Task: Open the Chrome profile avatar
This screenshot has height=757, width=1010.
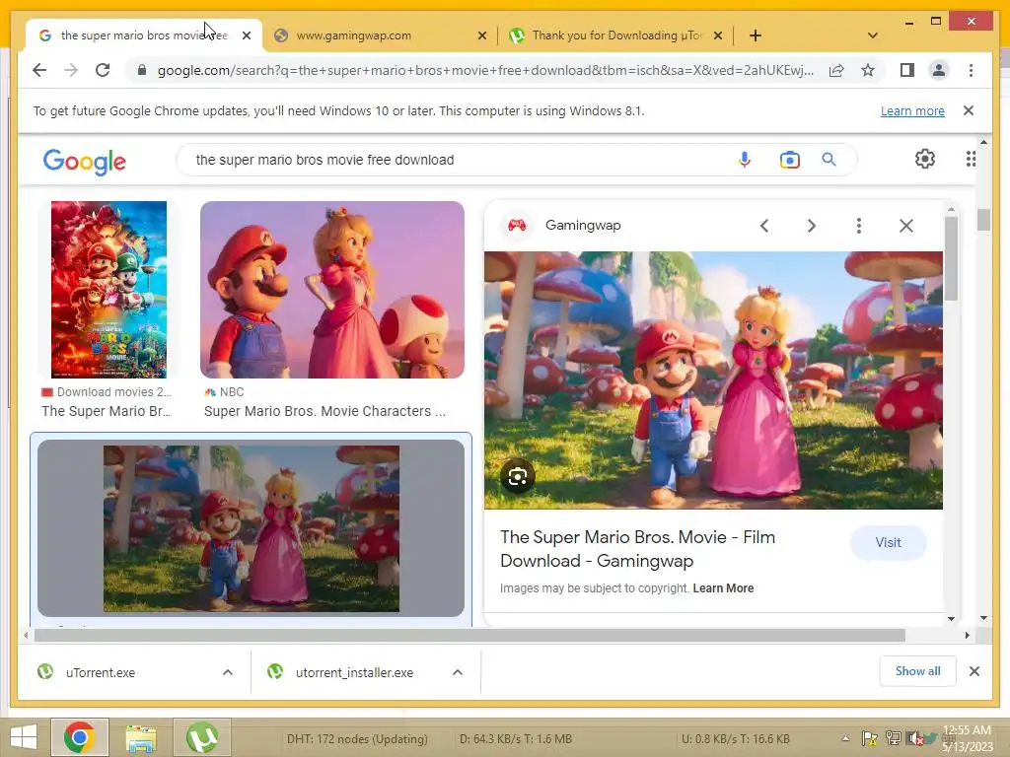Action: [939, 70]
